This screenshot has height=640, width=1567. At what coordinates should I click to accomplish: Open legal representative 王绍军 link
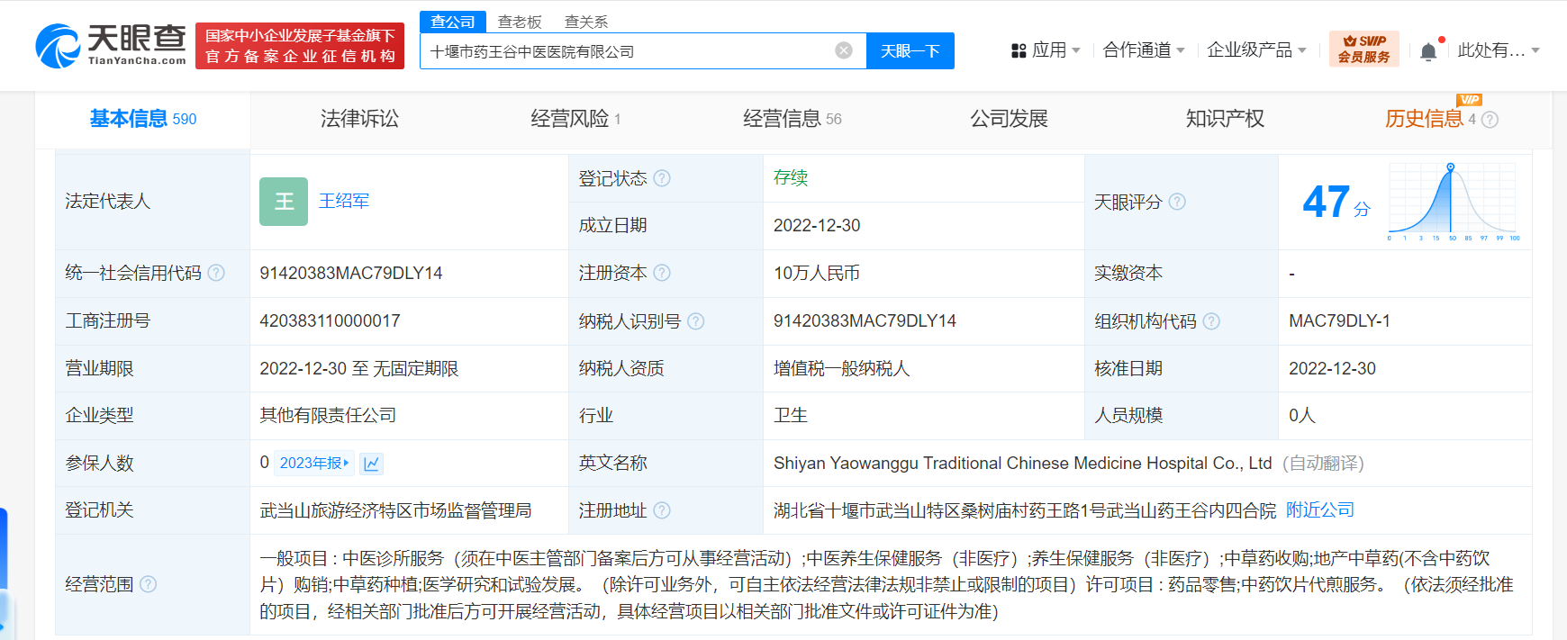point(344,202)
